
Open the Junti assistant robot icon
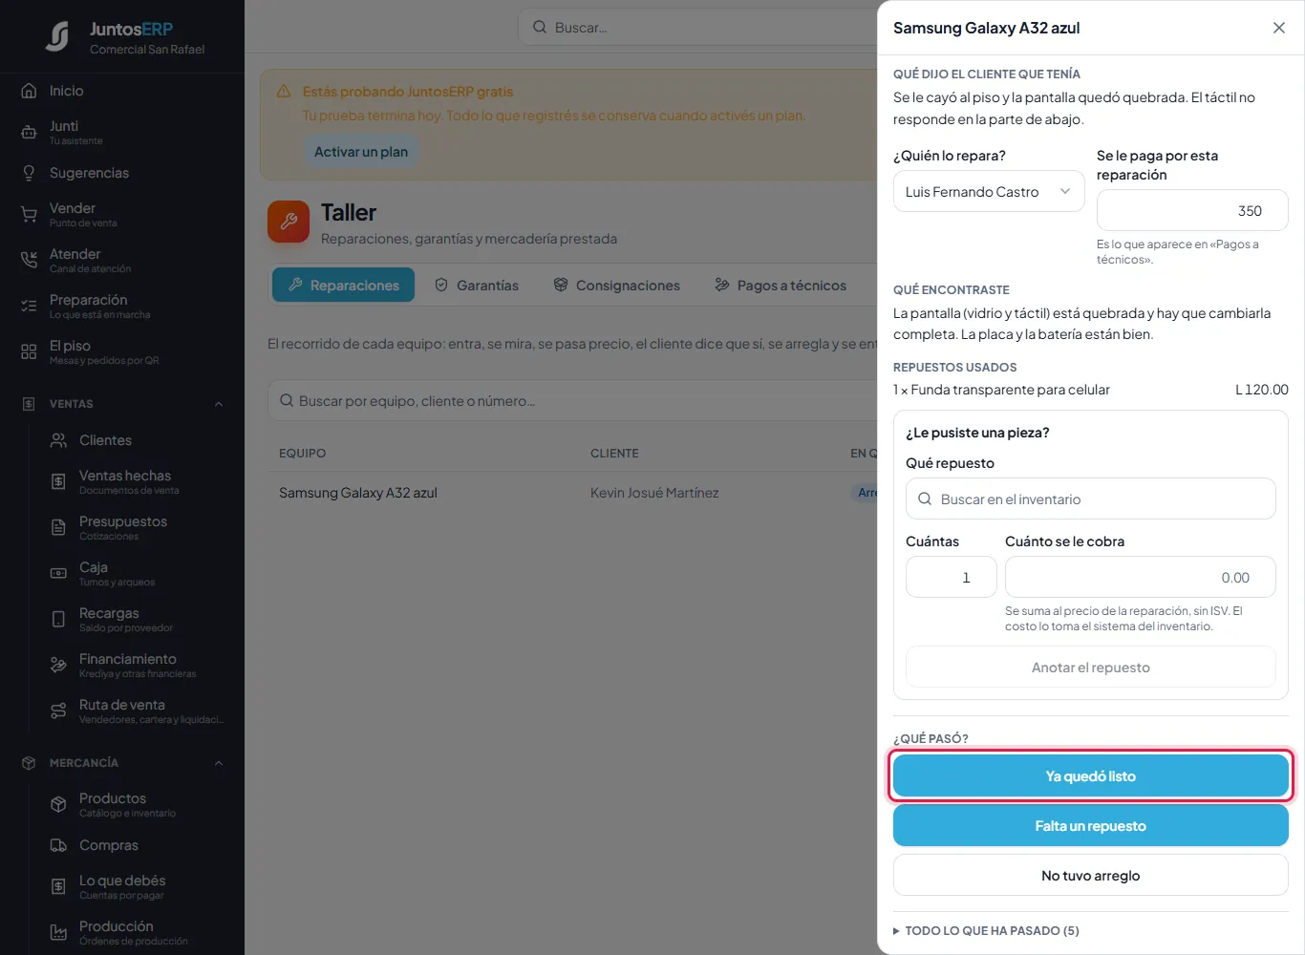[x=29, y=132]
